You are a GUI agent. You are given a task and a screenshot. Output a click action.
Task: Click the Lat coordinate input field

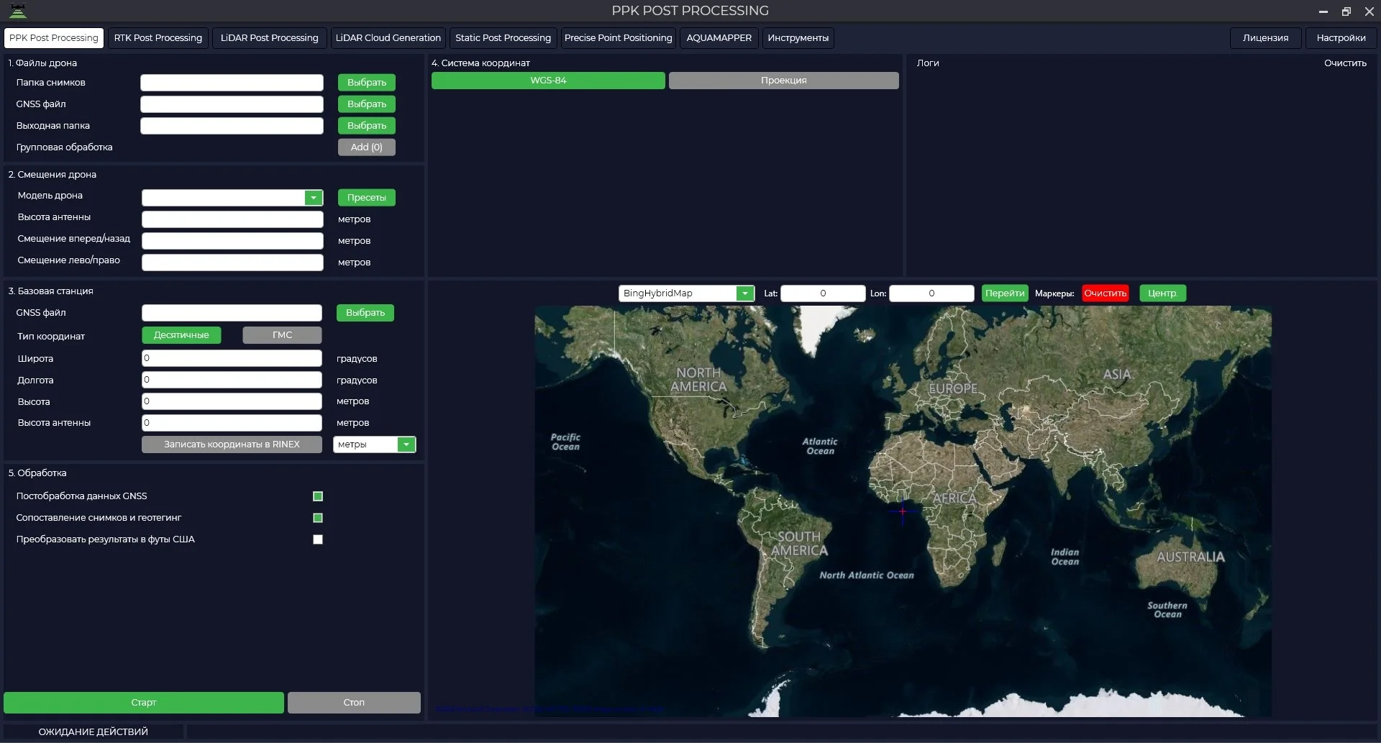tap(823, 293)
